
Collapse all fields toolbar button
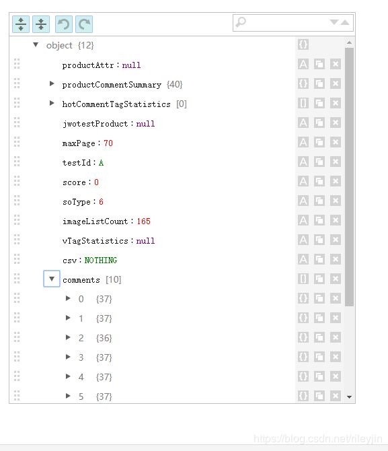click(x=41, y=24)
